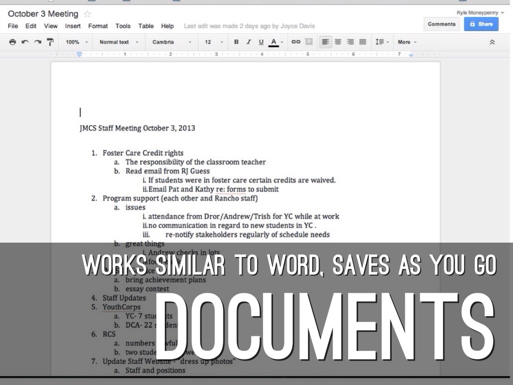
Task: Star the October 3 Meeting document
Action: tap(87, 14)
